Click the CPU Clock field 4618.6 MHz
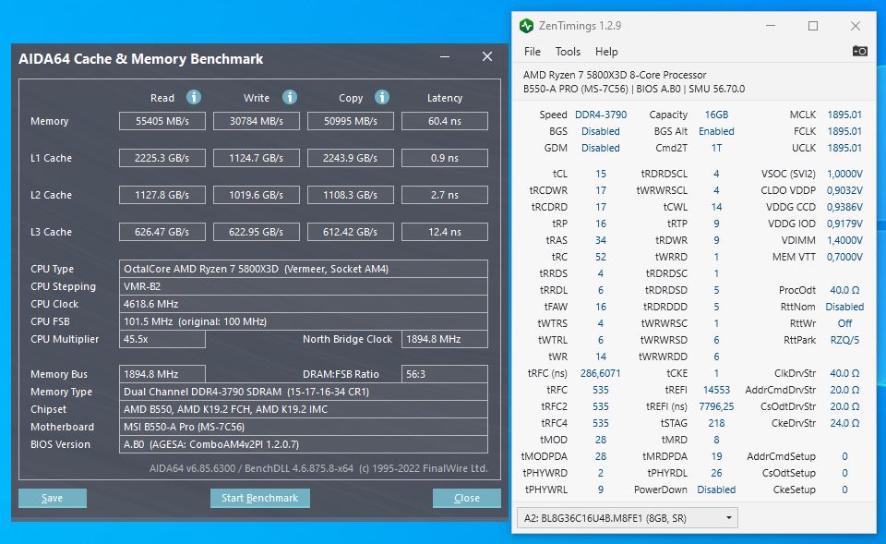 304,304
